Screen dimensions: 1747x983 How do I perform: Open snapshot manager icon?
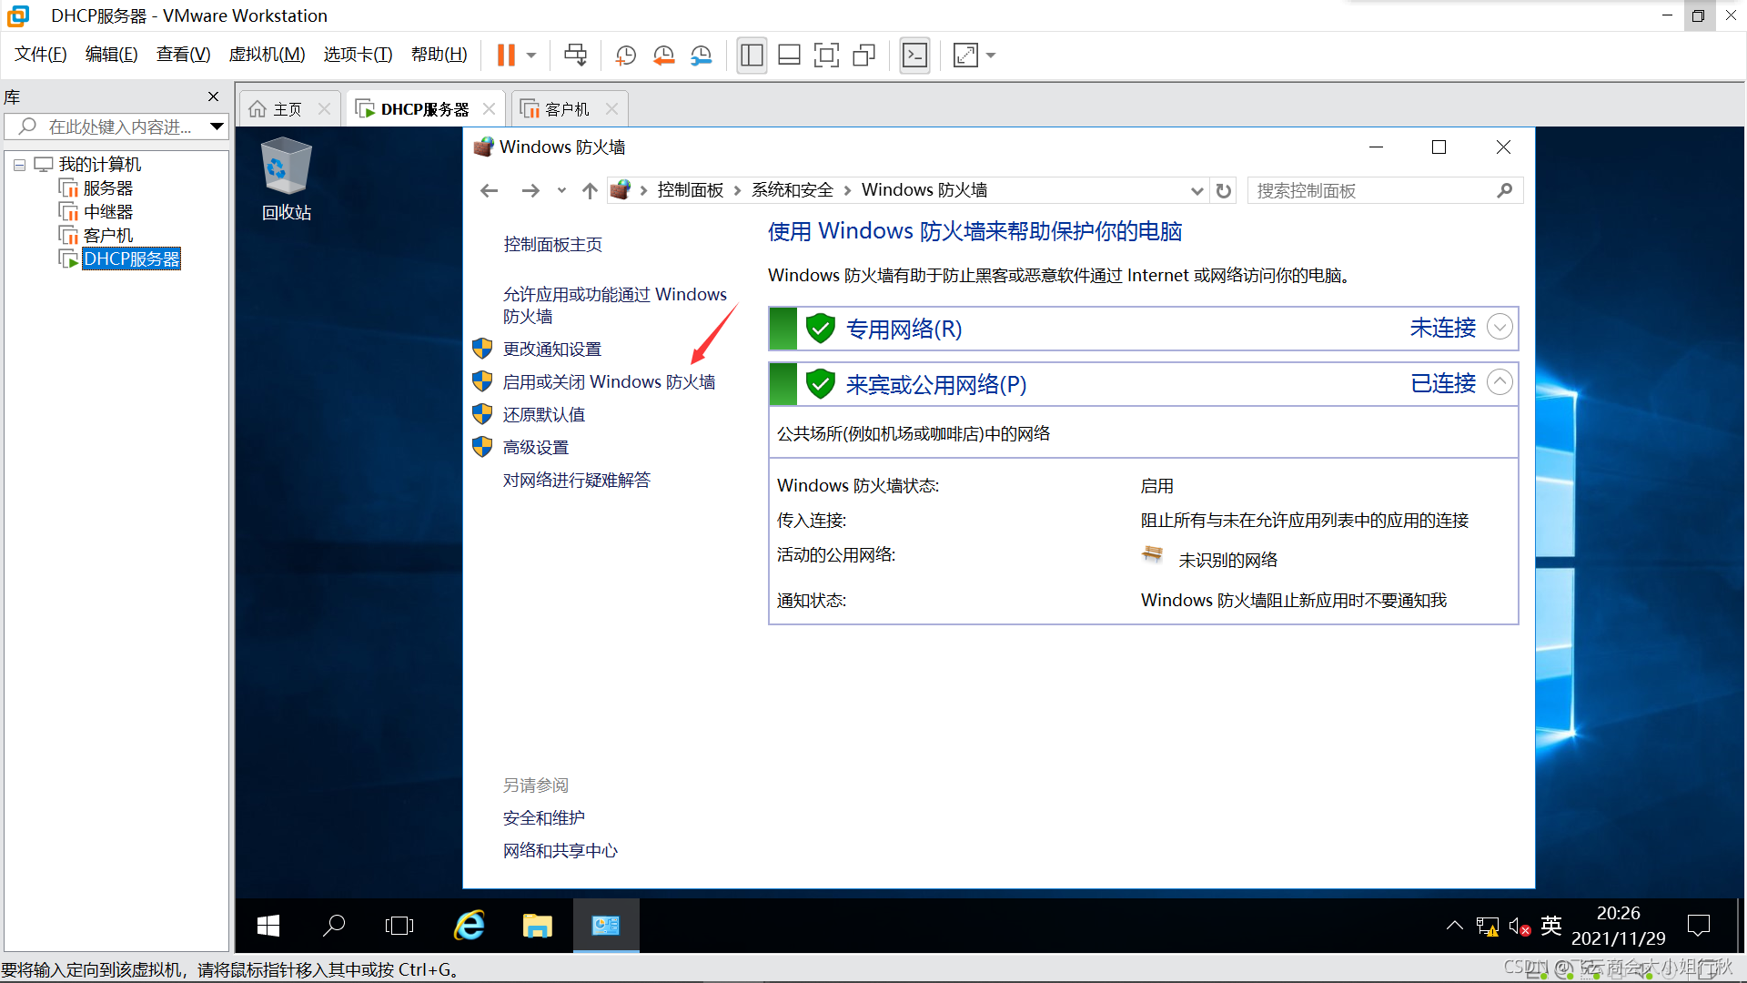pyautogui.click(x=701, y=56)
